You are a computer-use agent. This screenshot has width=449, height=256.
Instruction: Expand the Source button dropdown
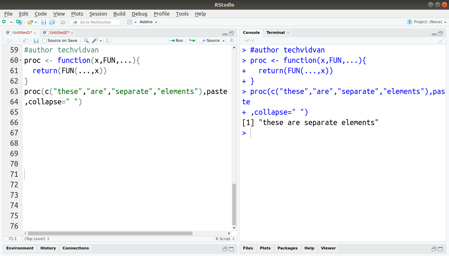(x=223, y=40)
